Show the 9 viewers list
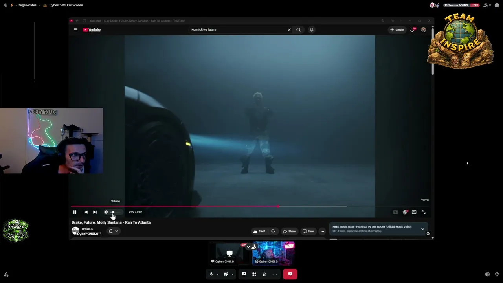Viewport: 503px width, 283px height. coord(487,5)
